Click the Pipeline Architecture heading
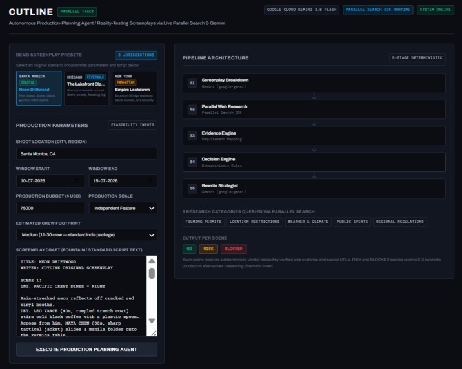This screenshot has height=369, width=462. tap(216, 58)
